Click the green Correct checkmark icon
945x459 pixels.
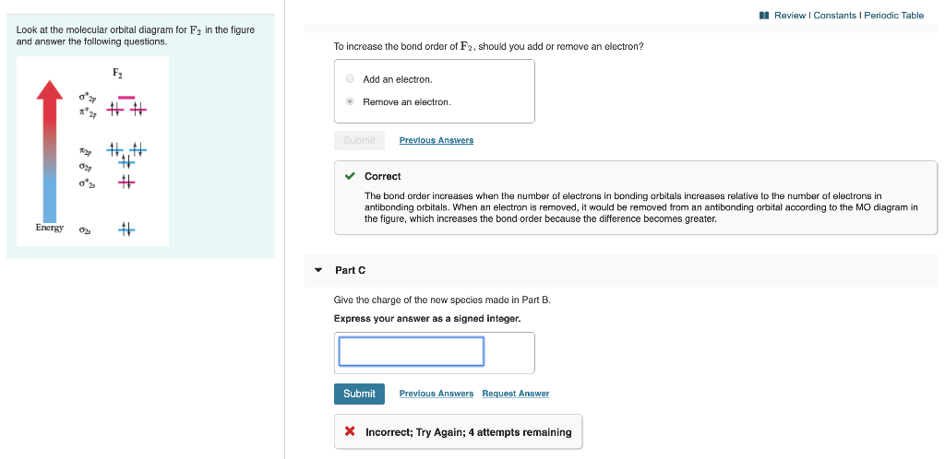point(349,176)
